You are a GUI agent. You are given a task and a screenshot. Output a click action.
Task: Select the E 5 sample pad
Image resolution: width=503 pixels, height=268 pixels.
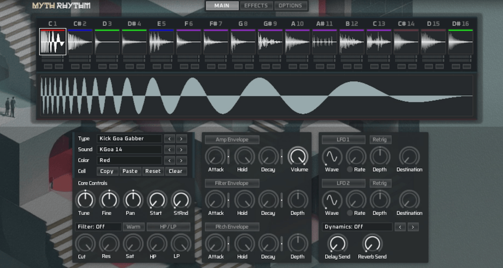tap(161, 42)
